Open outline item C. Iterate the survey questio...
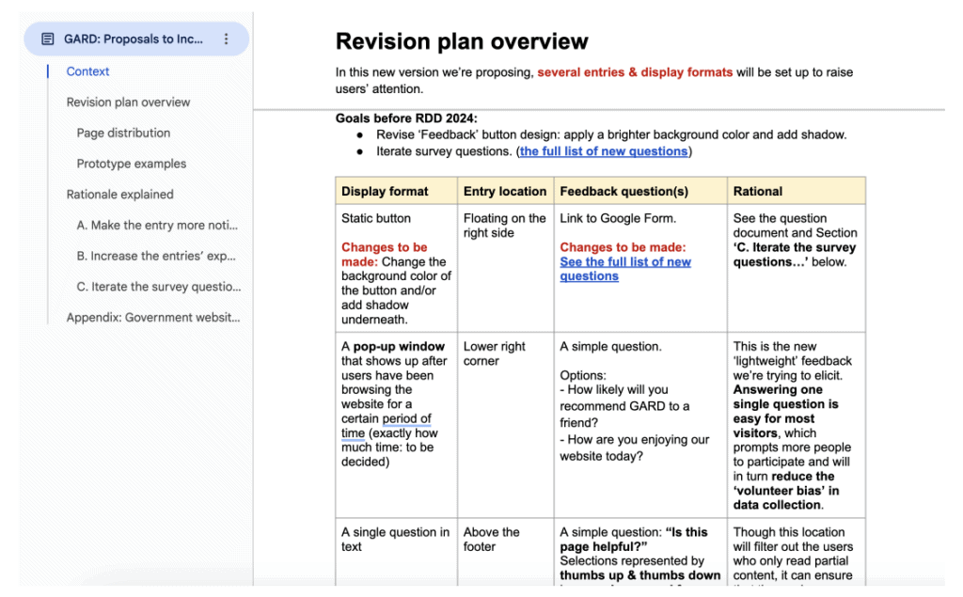The width and height of the screenshot is (963, 597). point(159,286)
